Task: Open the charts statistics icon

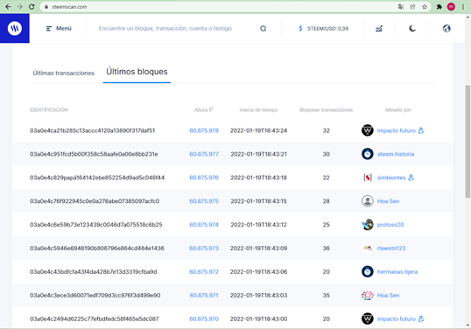Action: (x=379, y=29)
